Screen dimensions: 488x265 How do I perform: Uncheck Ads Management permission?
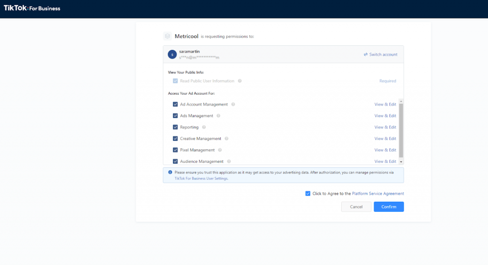(x=175, y=116)
